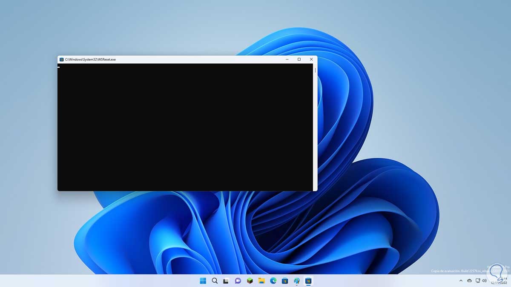The height and width of the screenshot is (287, 511).
Task: Open OneDrive from the system tray
Action: 469,281
